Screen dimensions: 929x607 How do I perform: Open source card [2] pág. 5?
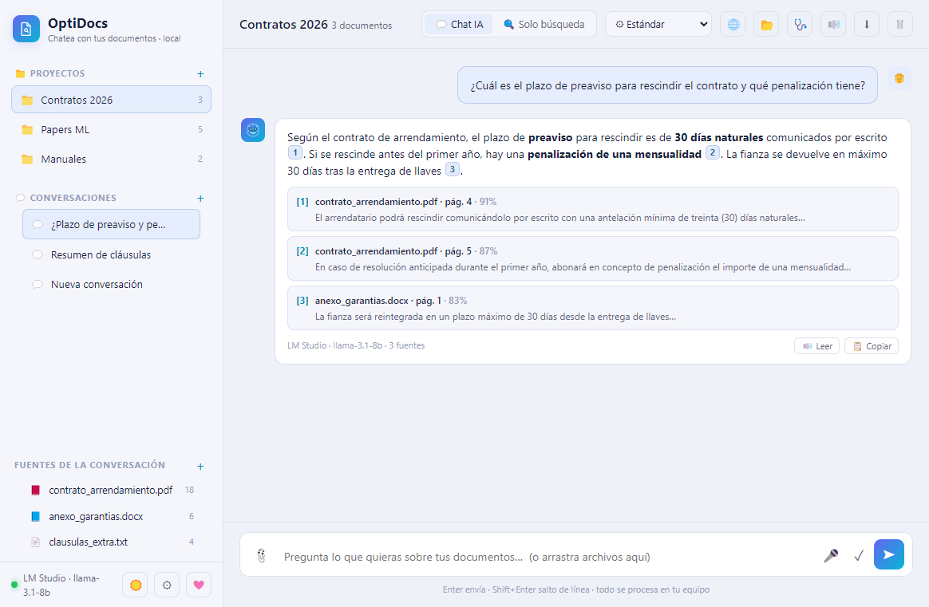[592, 258]
